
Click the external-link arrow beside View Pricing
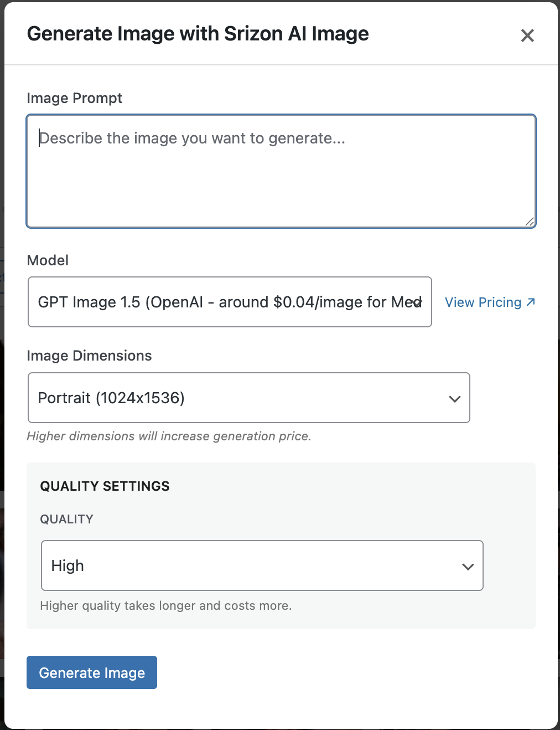[x=531, y=302]
